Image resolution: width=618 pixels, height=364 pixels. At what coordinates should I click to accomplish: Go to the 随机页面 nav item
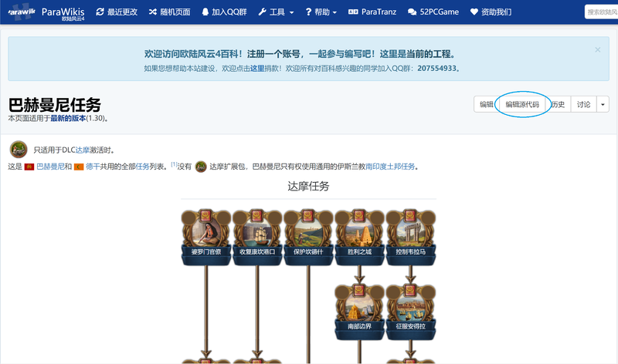pyautogui.click(x=169, y=12)
